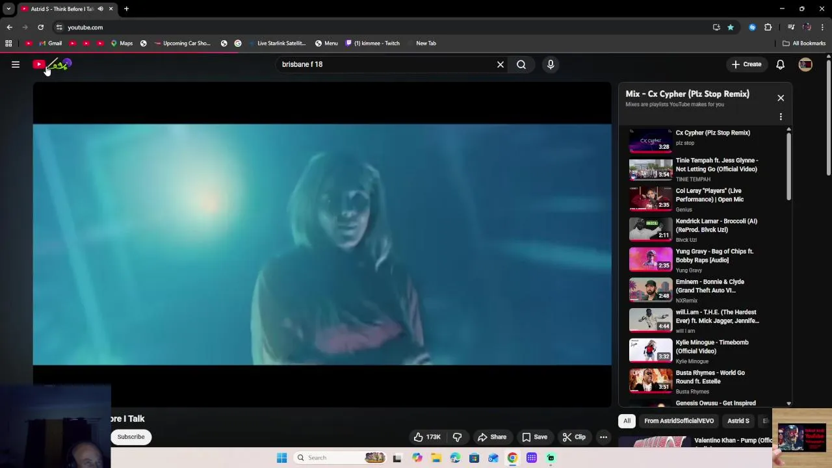832x468 pixels.
Task: Run search with the magnifier button
Action: click(x=521, y=64)
